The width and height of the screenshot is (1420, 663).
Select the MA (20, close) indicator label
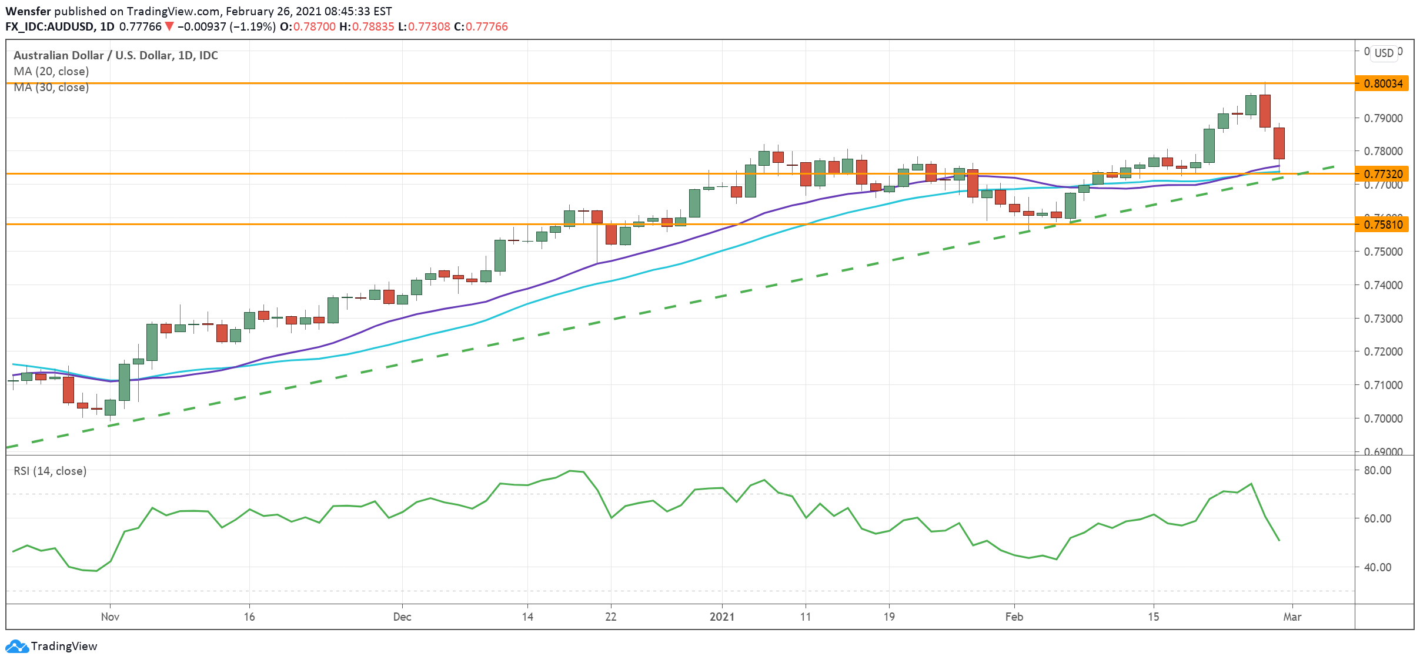[x=51, y=71]
